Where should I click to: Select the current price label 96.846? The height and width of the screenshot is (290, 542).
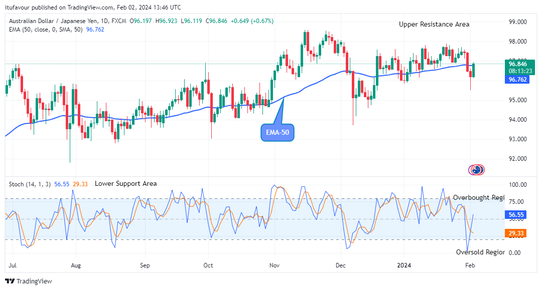(x=517, y=64)
